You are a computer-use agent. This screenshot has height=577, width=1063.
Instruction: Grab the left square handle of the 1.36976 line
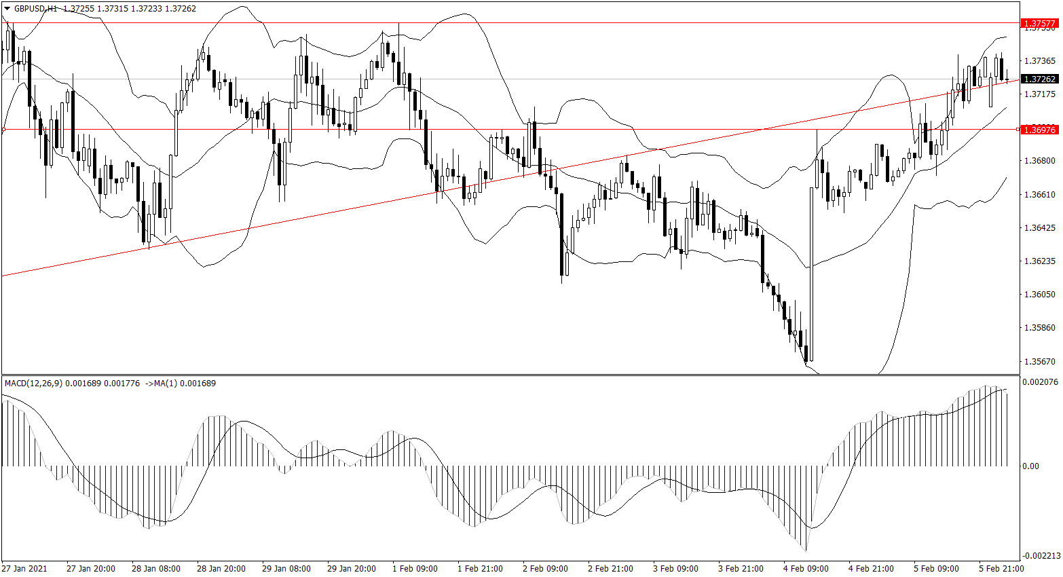3,129
